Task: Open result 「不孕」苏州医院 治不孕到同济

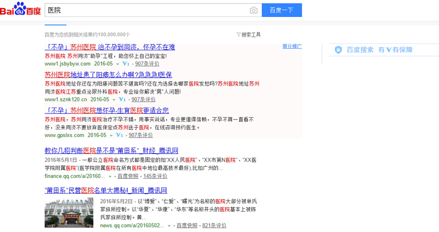Action: click(x=110, y=47)
